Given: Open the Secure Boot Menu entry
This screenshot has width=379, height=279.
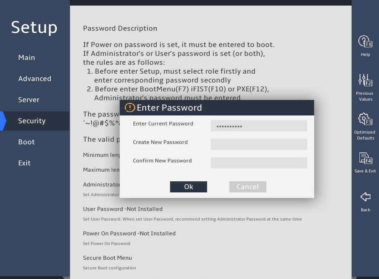Looking at the screenshot, I should pyautogui.click(x=107, y=258).
